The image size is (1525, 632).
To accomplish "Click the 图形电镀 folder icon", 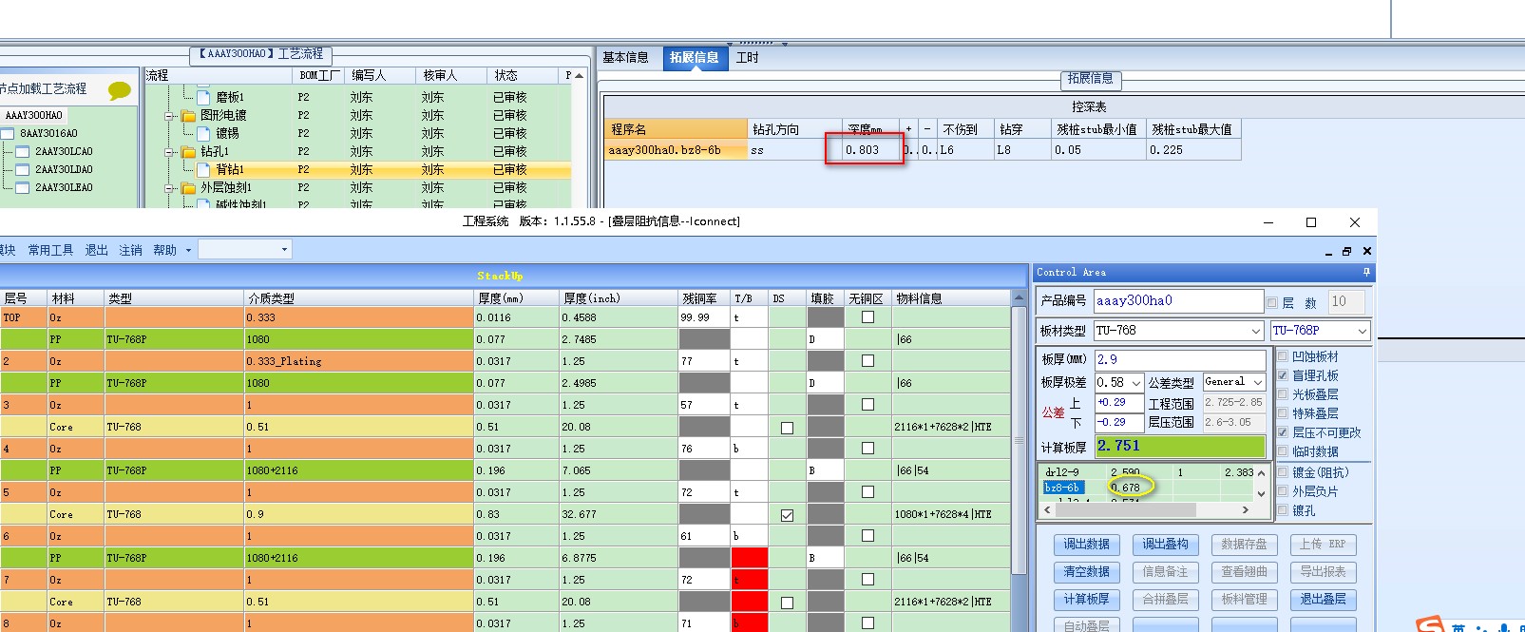I will click(188, 116).
